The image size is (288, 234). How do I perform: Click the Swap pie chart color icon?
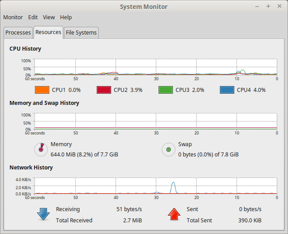pyautogui.click(x=168, y=149)
